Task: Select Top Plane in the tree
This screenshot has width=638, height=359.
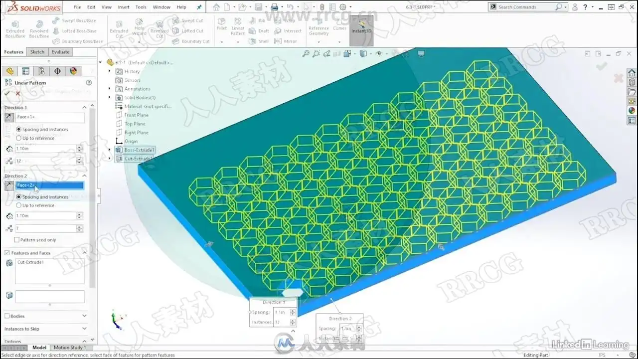Action: pyautogui.click(x=135, y=124)
